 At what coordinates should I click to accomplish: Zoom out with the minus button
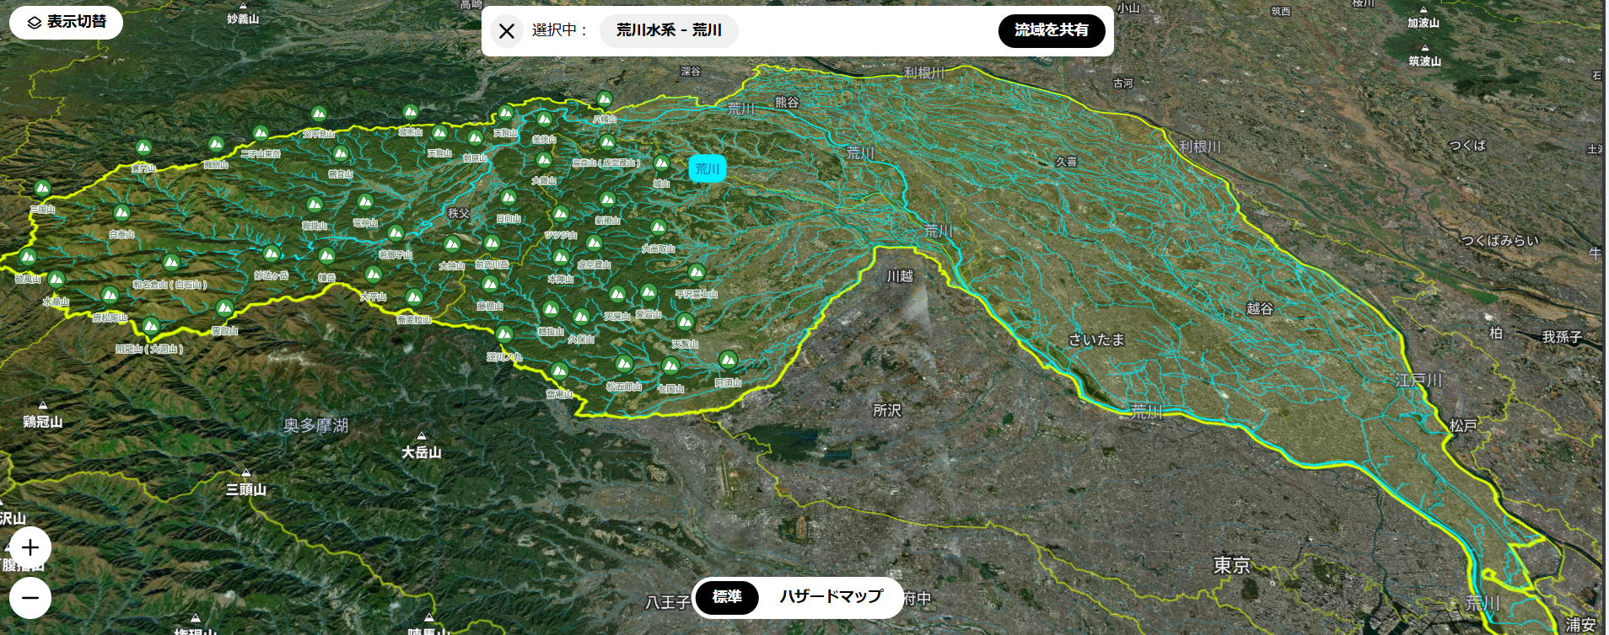(30, 598)
